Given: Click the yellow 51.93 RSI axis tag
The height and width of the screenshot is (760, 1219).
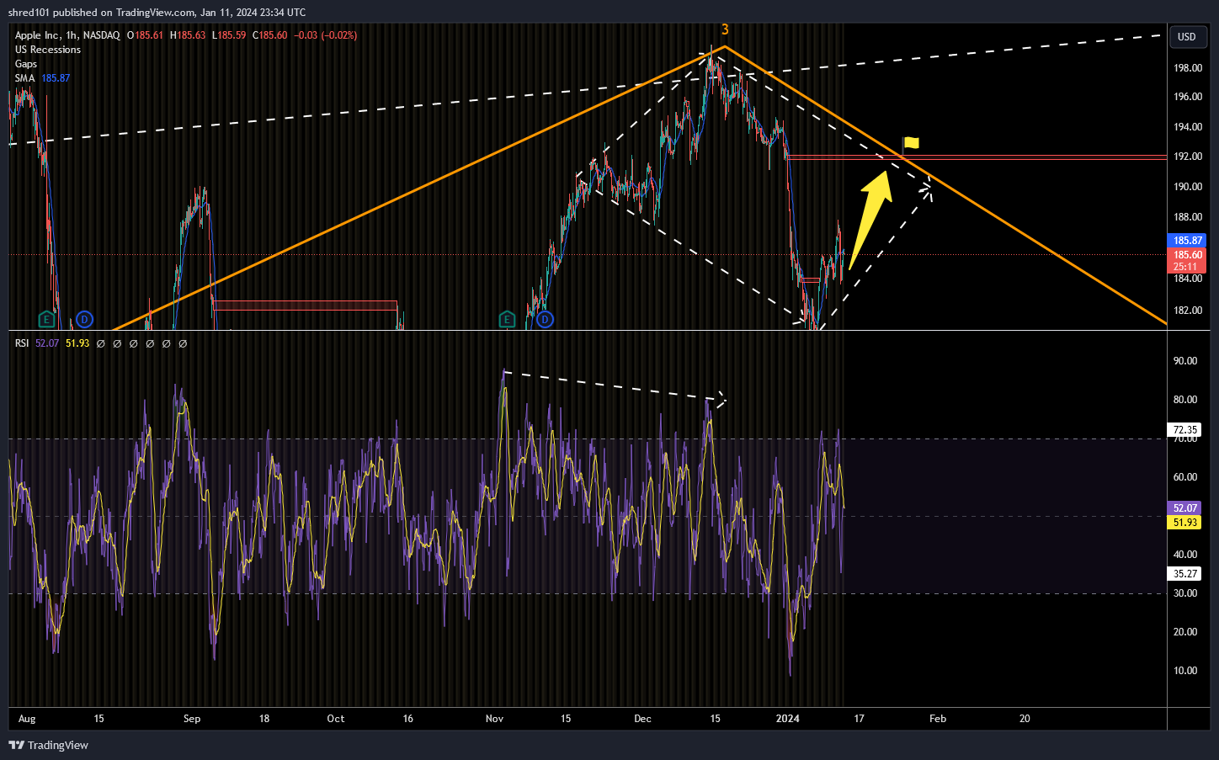Looking at the screenshot, I should point(1185,523).
